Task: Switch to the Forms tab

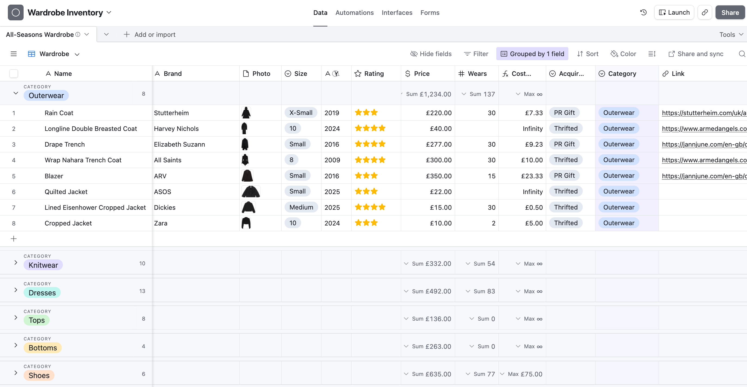Action: point(430,13)
